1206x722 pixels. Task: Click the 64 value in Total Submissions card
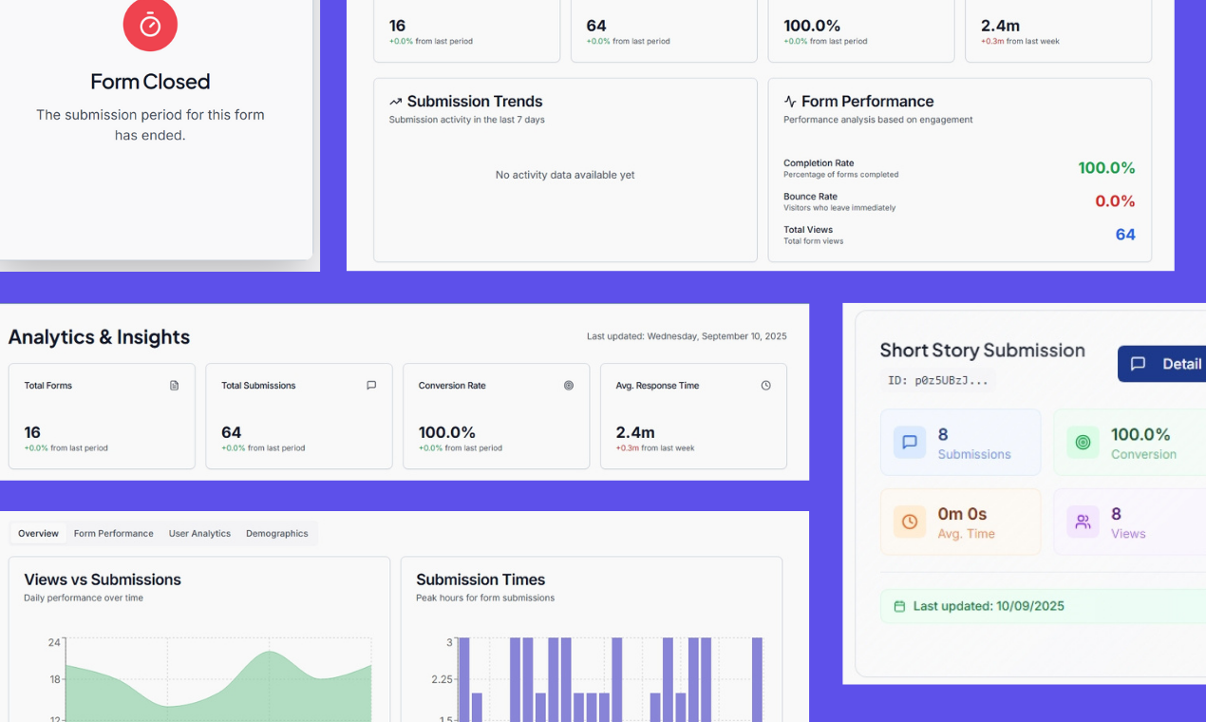pyautogui.click(x=231, y=432)
